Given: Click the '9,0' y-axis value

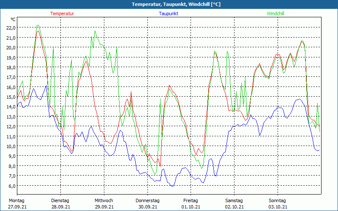Looking at the screenshot, I should (12, 156).
